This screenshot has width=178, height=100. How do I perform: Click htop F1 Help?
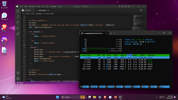84,87
